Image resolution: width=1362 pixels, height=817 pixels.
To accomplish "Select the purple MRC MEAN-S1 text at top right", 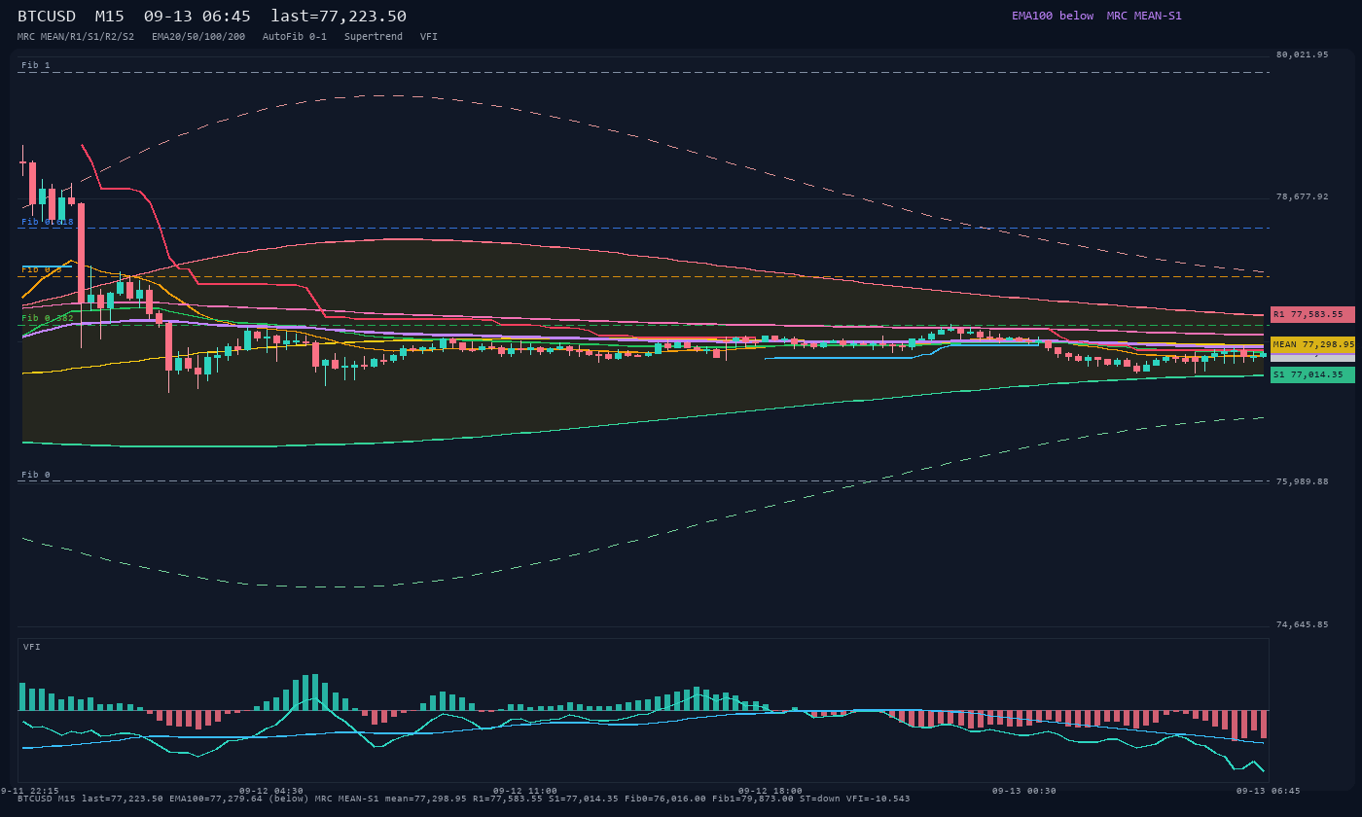I will click(1144, 16).
